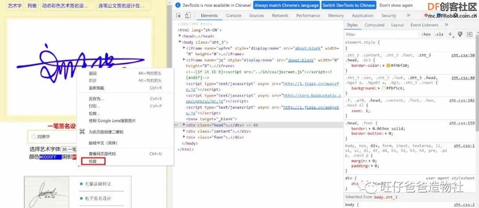The image size is (479, 208).
Task: Click ellipsis actions beside selected head div
Action: tap(176, 125)
